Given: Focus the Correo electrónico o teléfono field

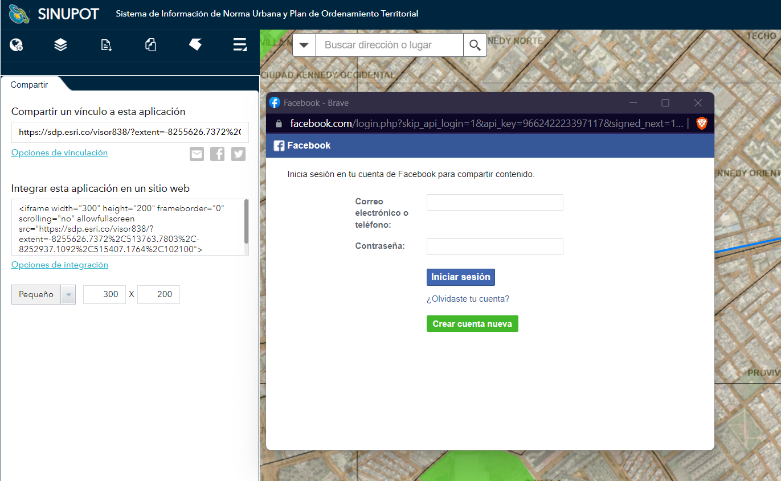Looking at the screenshot, I should click(495, 203).
